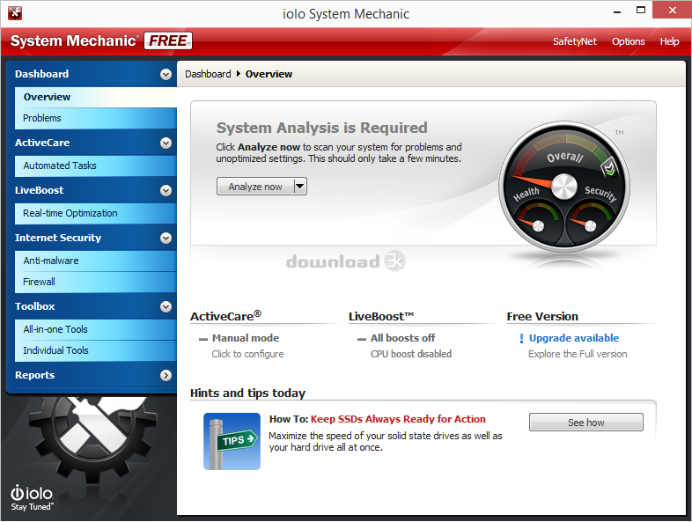Click CPU boost disabled text

[x=411, y=354]
